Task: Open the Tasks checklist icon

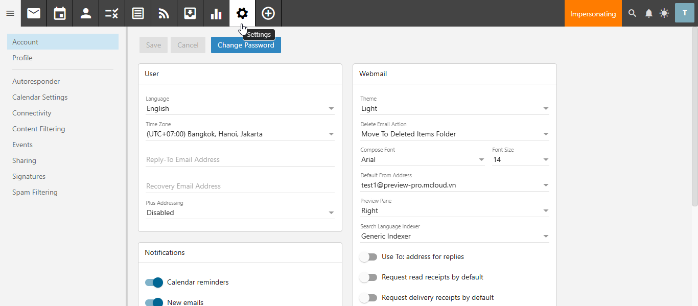Action: 112,13
